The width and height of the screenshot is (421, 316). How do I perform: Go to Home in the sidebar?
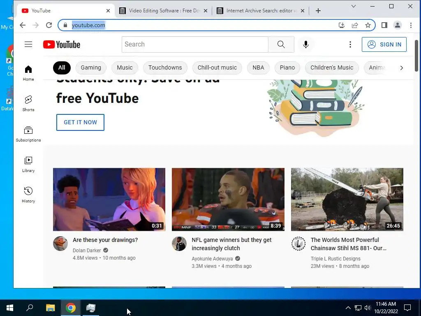[28, 73]
